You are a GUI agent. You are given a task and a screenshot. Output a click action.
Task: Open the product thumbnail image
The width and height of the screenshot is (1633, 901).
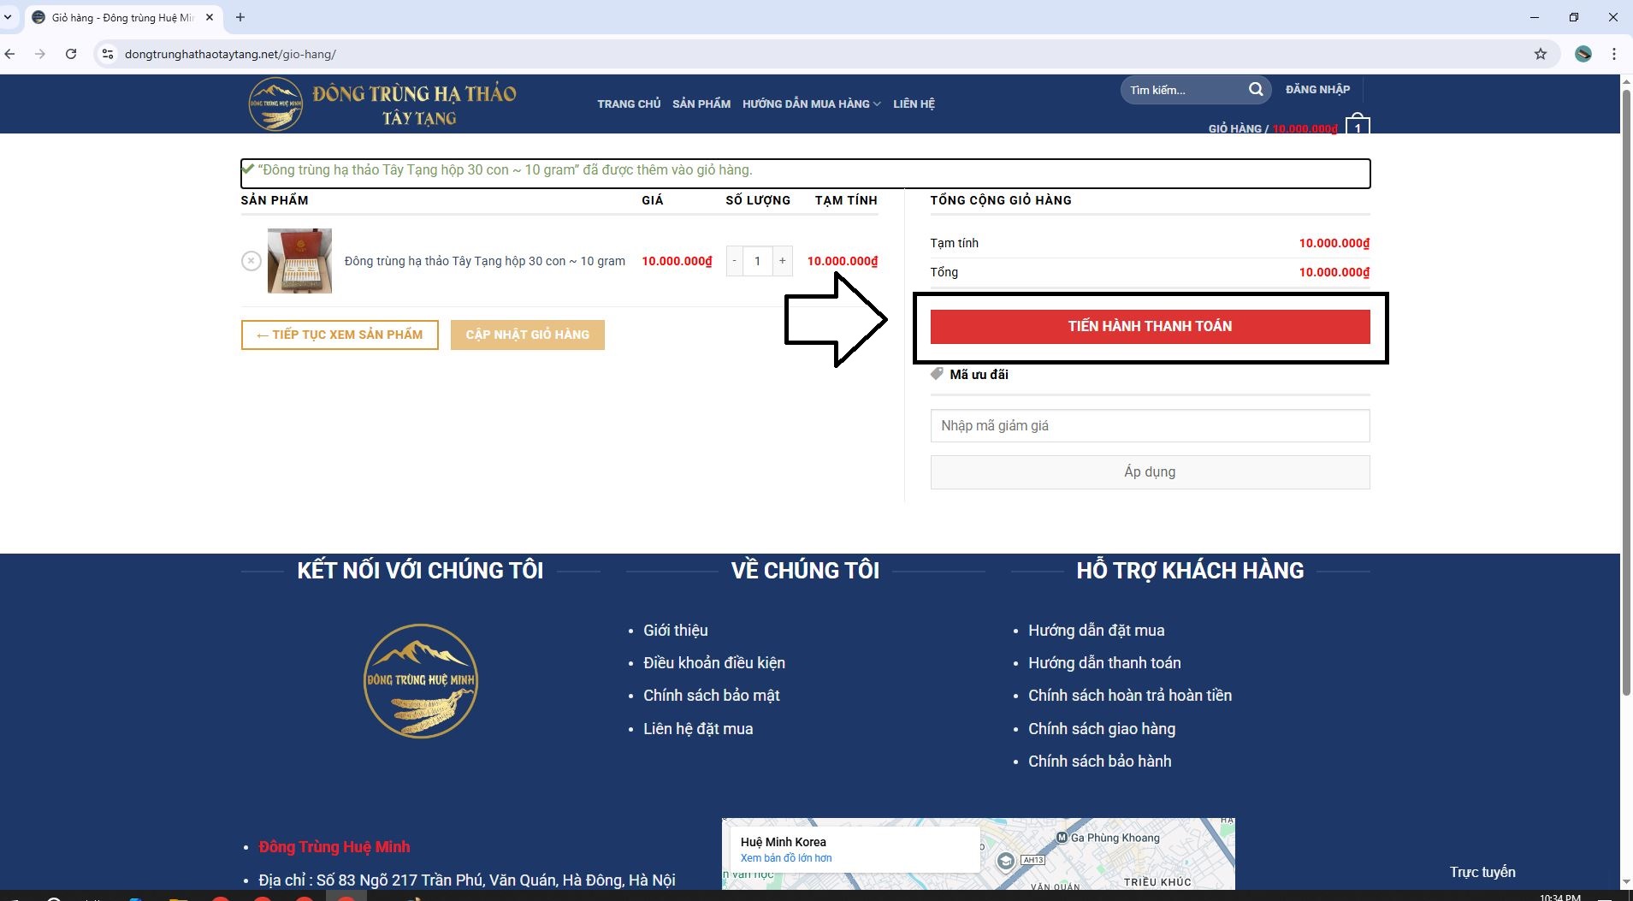pyautogui.click(x=299, y=261)
